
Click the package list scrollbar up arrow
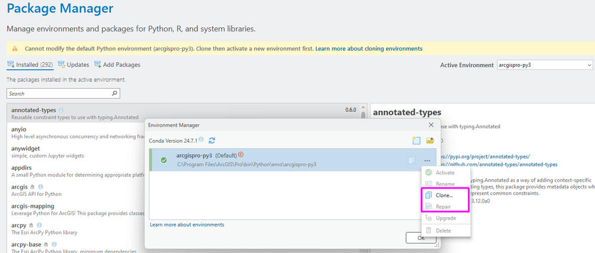(364, 108)
